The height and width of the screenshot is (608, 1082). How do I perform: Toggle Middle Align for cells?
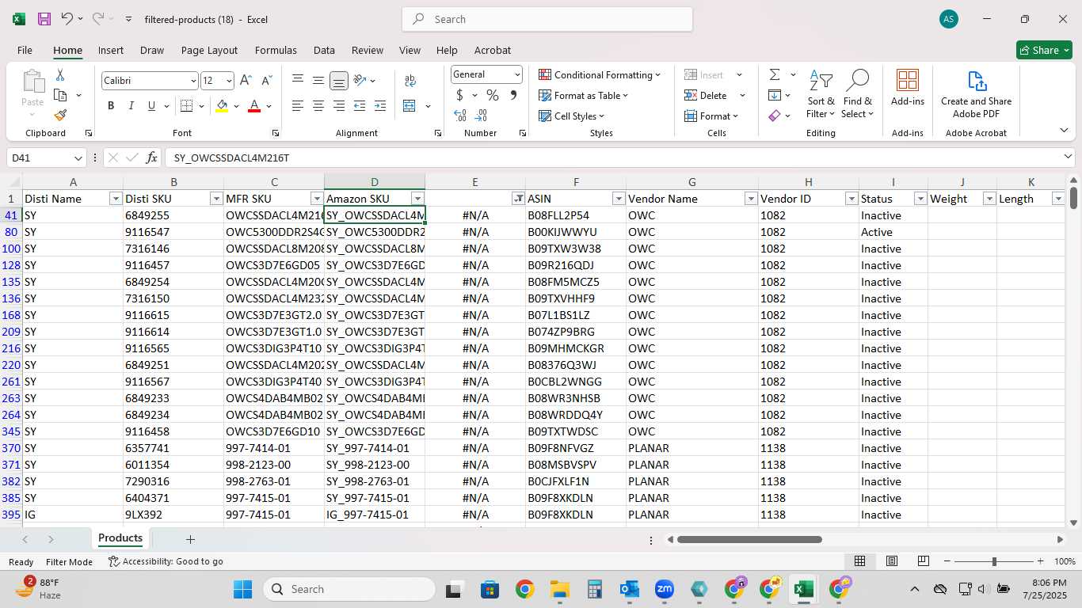tap(318, 81)
